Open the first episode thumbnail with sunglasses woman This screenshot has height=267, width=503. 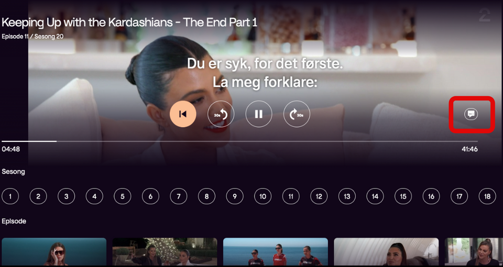point(54,252)
